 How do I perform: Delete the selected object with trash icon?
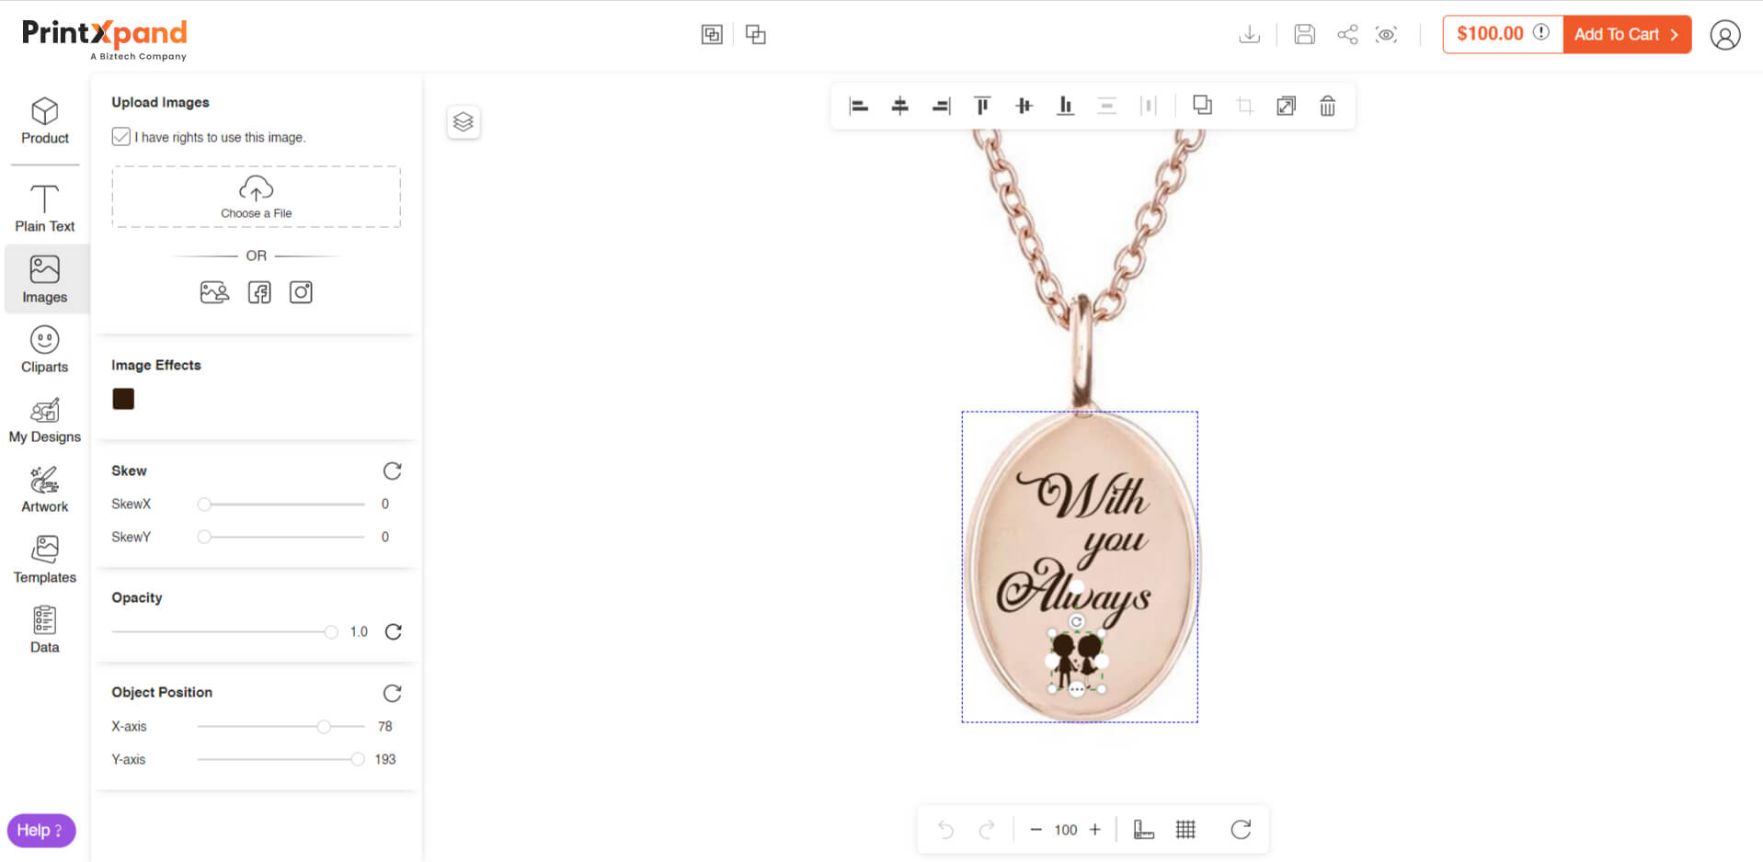coord(1327,107)
